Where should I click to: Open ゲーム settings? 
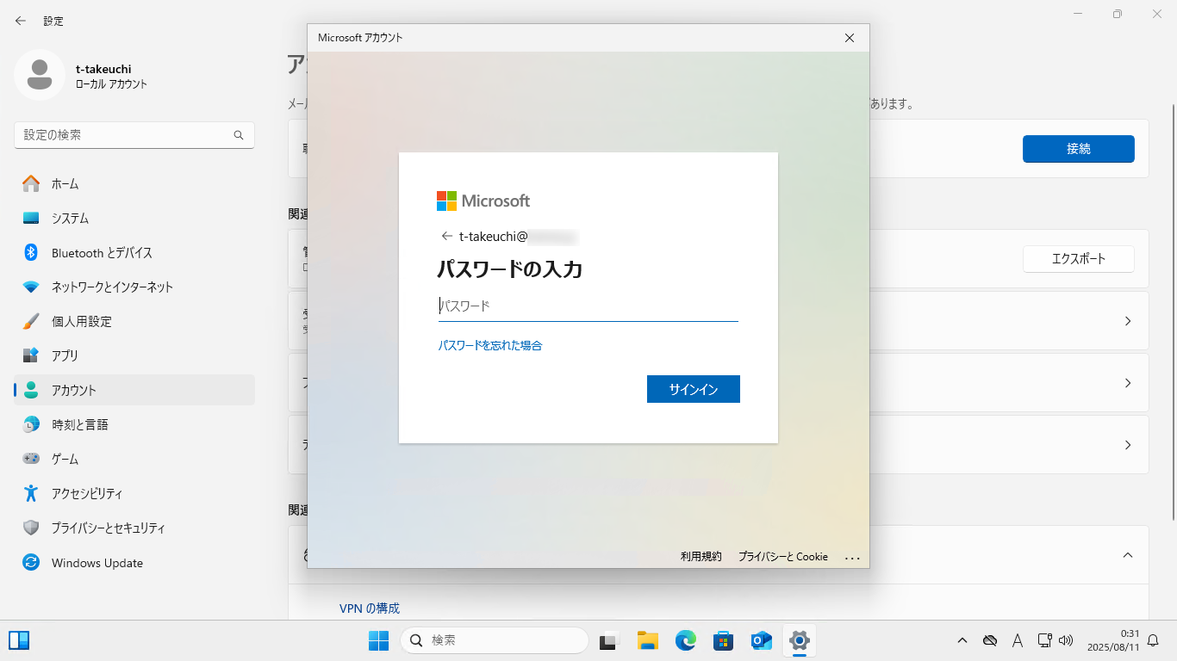[x=134, y=459]
